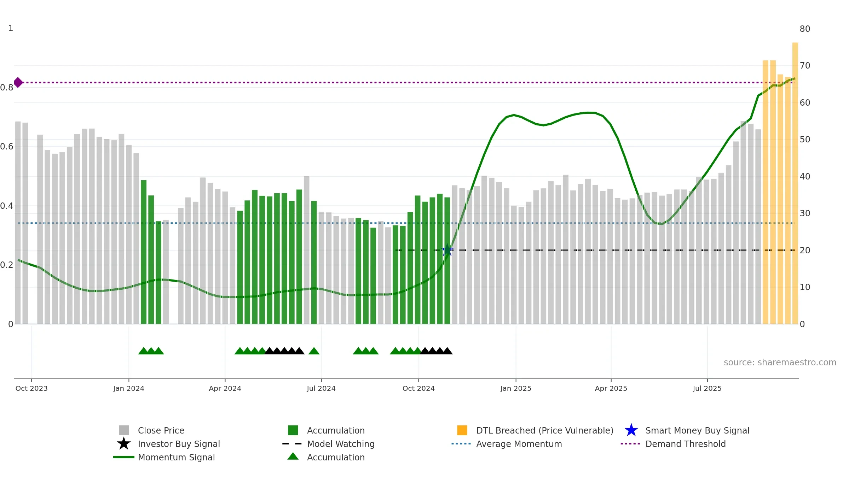Click the purple diamond Demand Threshold marker
Viewport: 849px width, 477px height.
click(18, 82)
